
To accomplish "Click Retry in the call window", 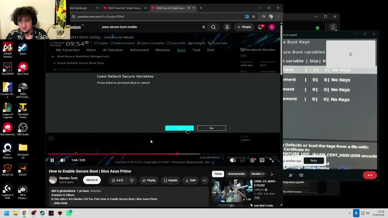I will pos(314,161).
